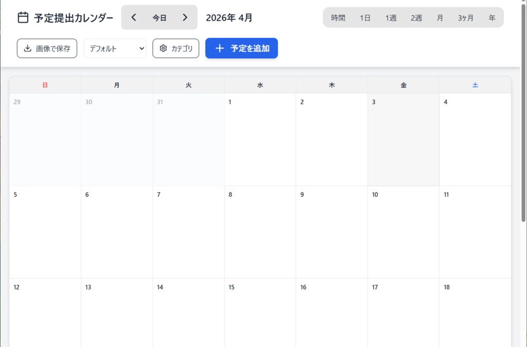The width and height of the screenshot is (527, 347).
Task: Click the calendar icon beside the app title
Action: pyautogui.click(x=23, y=17)
